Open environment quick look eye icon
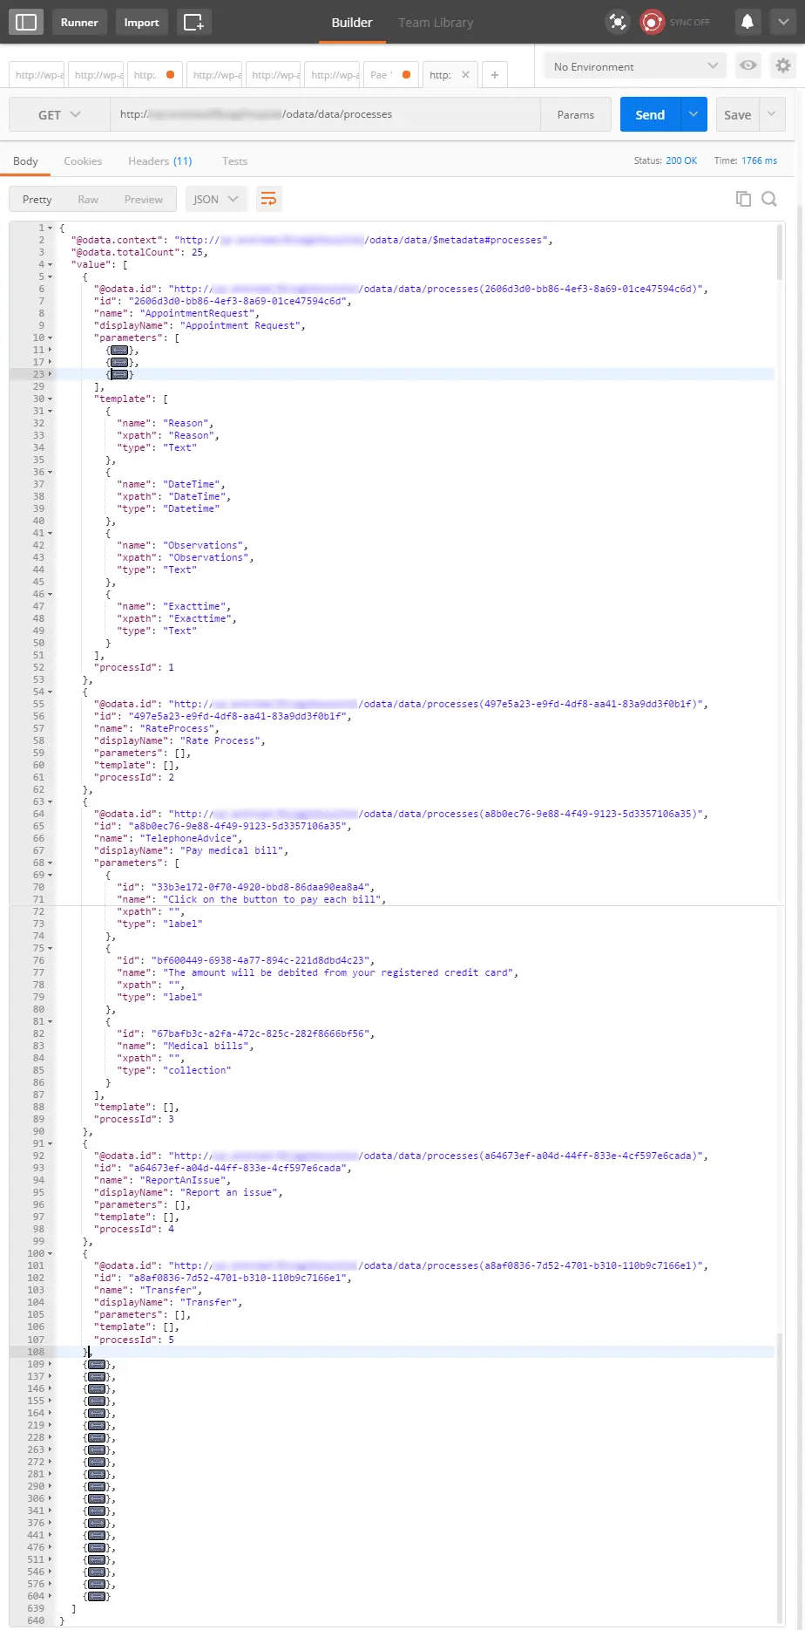The image size is (805, 1630). point(747,65)
